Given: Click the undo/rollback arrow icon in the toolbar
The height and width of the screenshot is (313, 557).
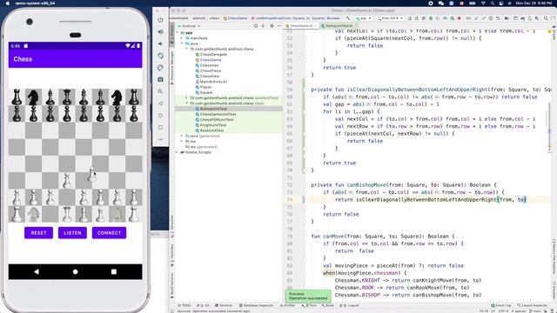Looking at the screenshot, I should coord(498,18).
